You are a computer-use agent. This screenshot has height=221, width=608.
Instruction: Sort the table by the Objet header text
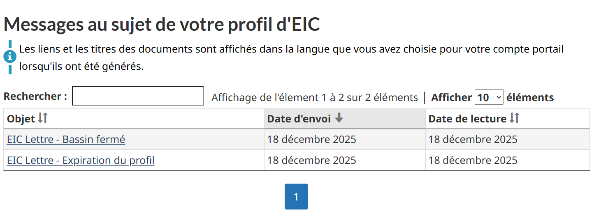[x=21, y=119]
